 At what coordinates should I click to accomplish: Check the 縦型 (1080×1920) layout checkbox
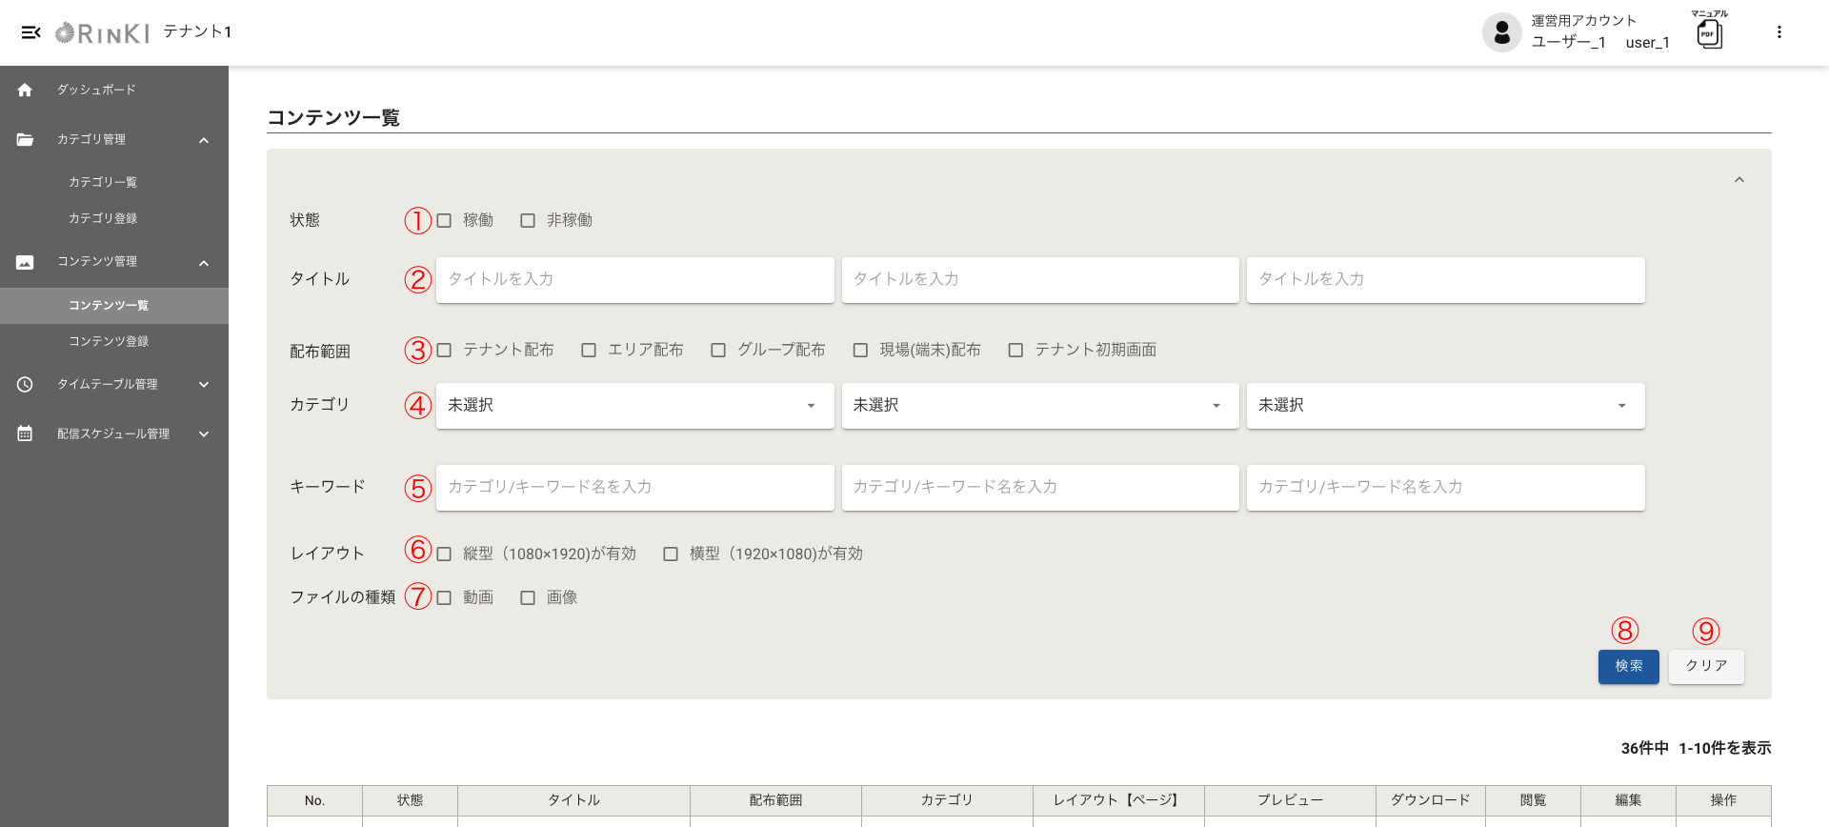pyautogui.click(x=444, y=555)
